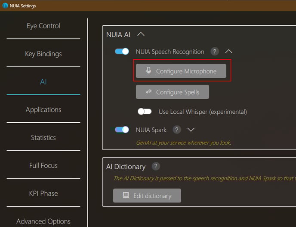Click the NUIA Speech Recognition label

click(170, 51)
